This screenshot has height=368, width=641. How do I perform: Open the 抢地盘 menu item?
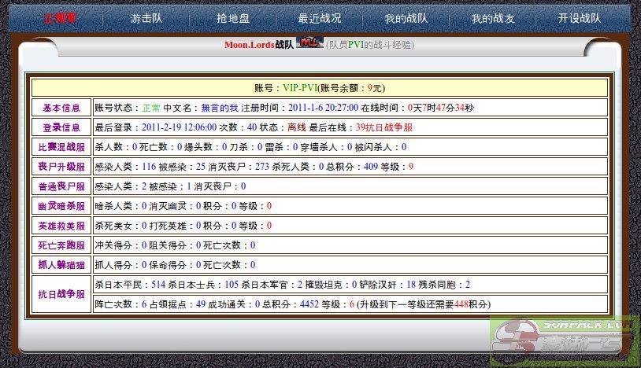(x=232, y=19)
